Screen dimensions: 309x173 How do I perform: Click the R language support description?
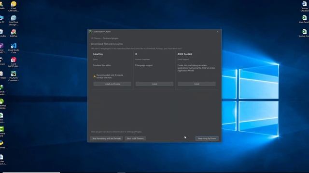(144, 65)
